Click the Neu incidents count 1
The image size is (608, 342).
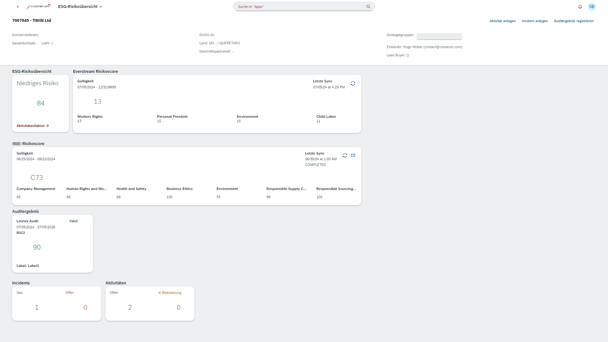pyautogui.click(x=37, y=307)
